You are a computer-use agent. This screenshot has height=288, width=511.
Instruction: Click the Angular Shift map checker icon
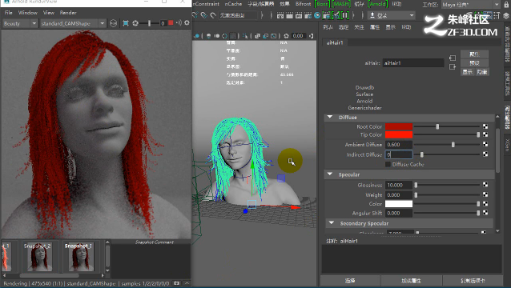coord(485,213)
